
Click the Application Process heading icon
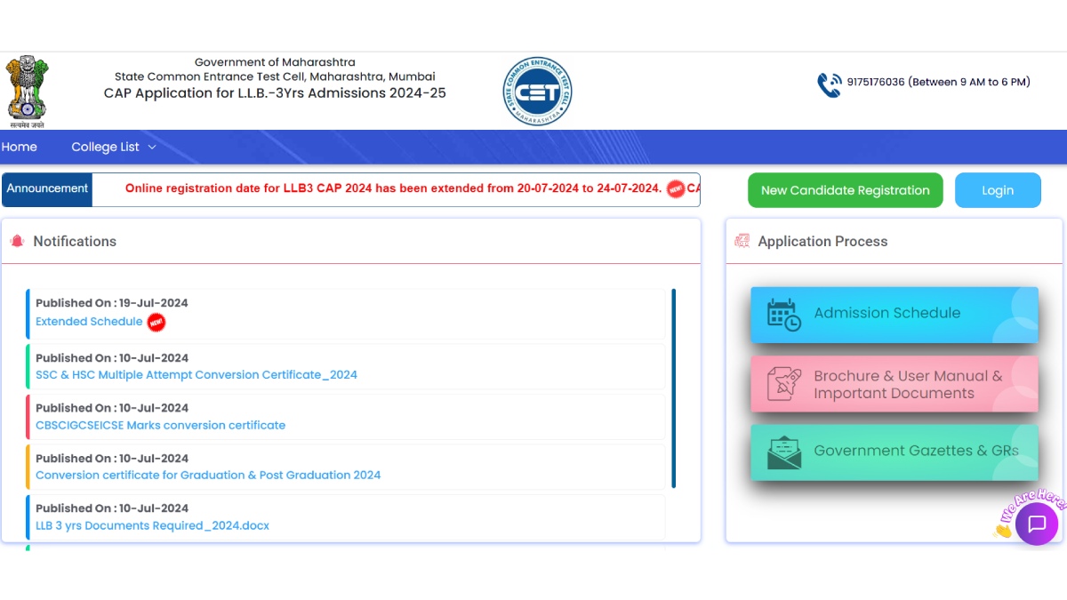pyautogui.click(x=742, y=241)
